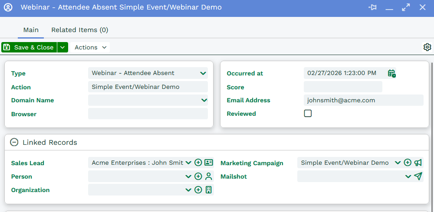434x212 pixels.
Task: Open the Save & Close split arrow
Action: pos(63,47)
